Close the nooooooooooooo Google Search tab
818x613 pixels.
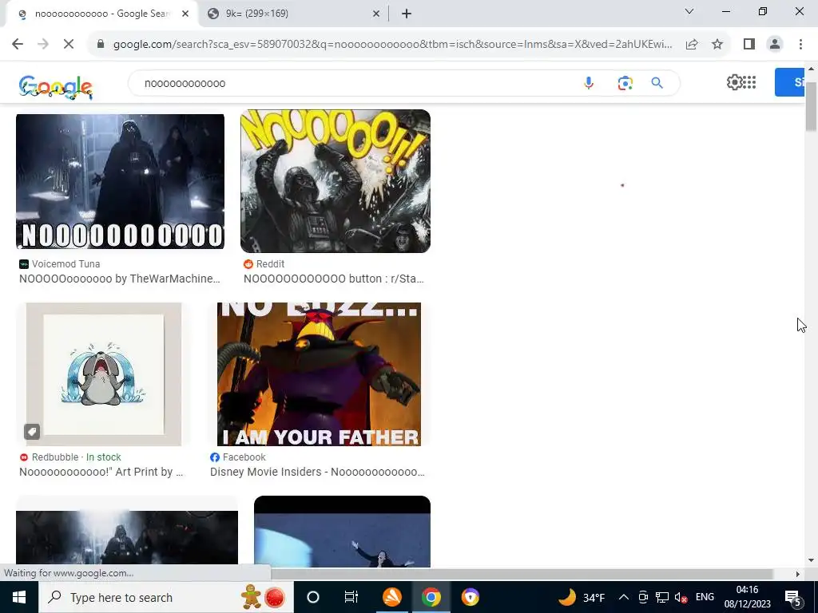click(185, 14)
